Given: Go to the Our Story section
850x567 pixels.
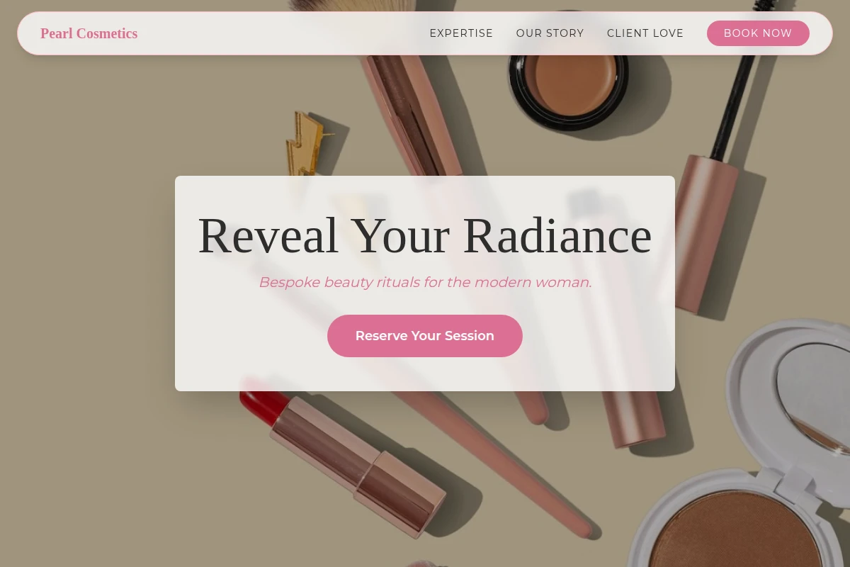Looking at the screenshot, I should tap(550, 33).
